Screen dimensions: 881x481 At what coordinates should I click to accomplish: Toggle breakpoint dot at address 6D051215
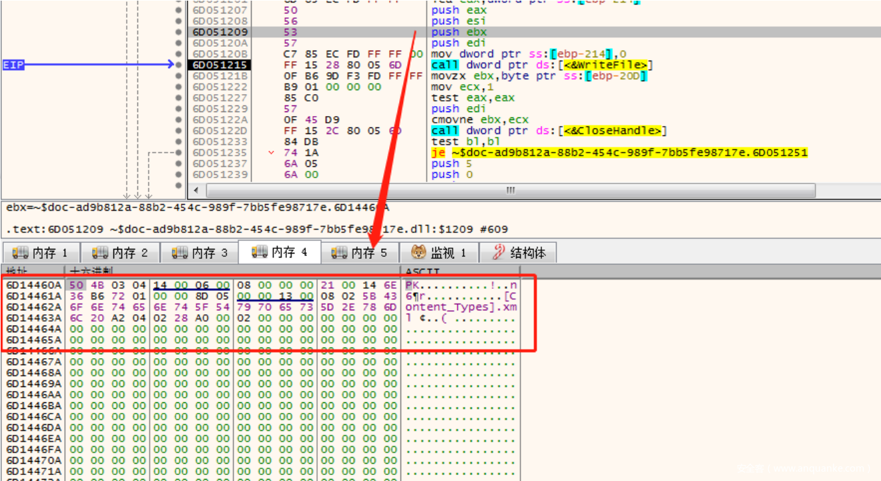(x=178, y=65)
